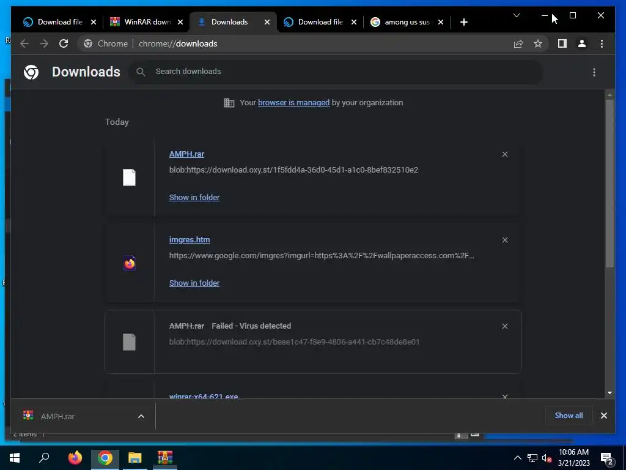
Task: Click the Today date heading
Action: click(x=117, y=122)
